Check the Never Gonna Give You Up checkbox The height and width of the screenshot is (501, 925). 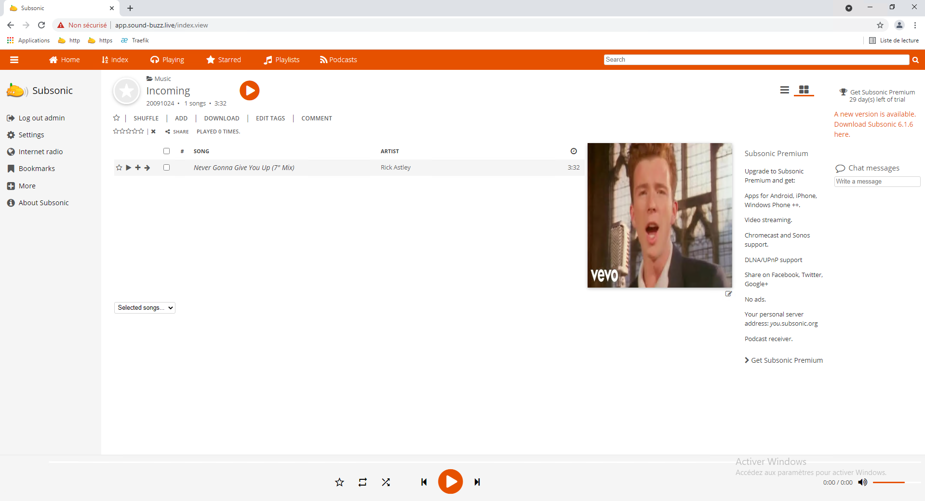click(166, 168)
